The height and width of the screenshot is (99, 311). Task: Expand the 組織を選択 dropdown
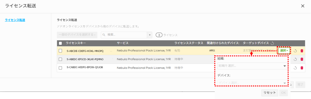pos(252,66)
